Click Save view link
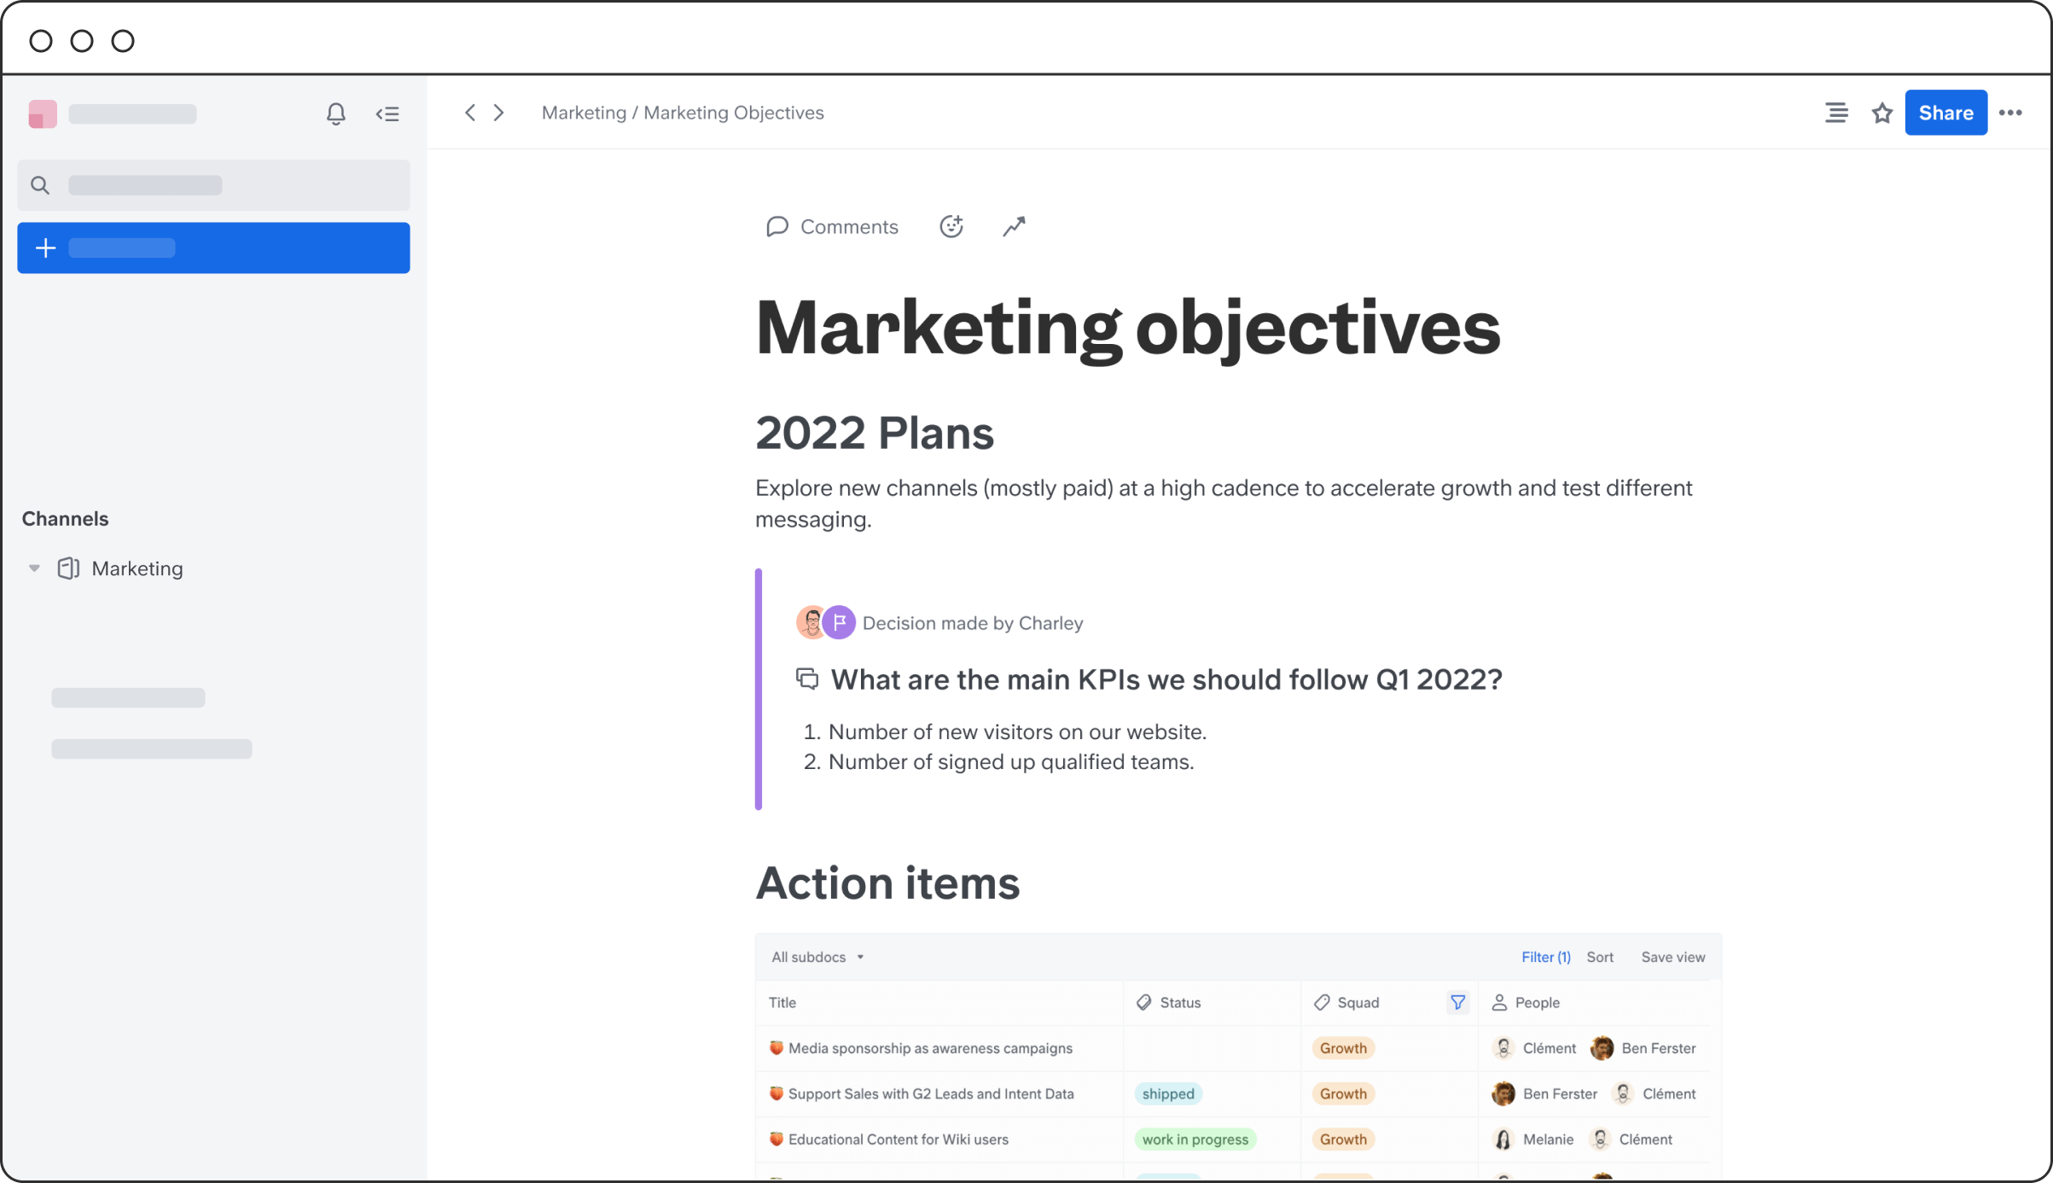Image resolution: width=2053 pixels, height=1183 pixels. click(x=1672, y=957)
